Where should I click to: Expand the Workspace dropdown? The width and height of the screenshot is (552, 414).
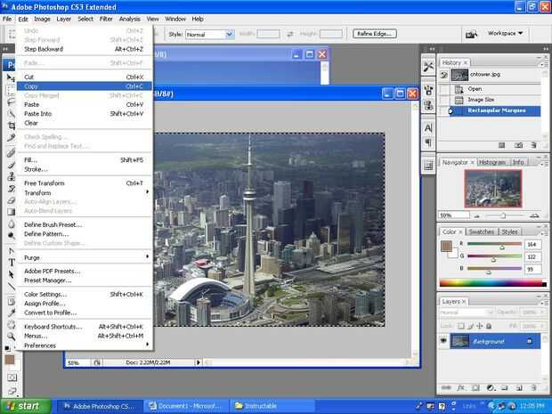click(x=507, y=33)
